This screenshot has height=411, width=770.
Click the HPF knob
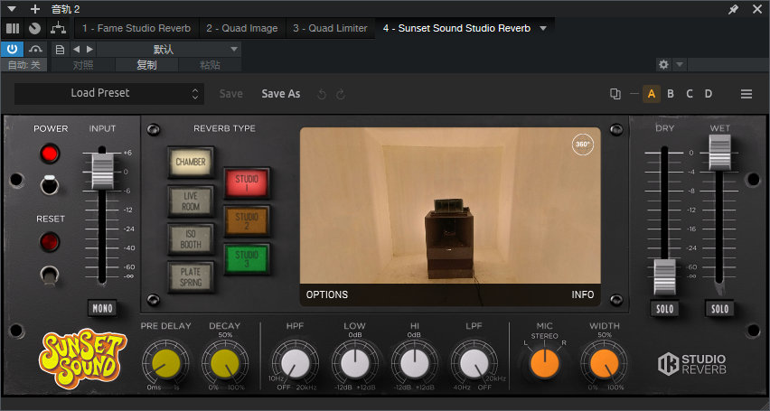(x=296, y=364)
